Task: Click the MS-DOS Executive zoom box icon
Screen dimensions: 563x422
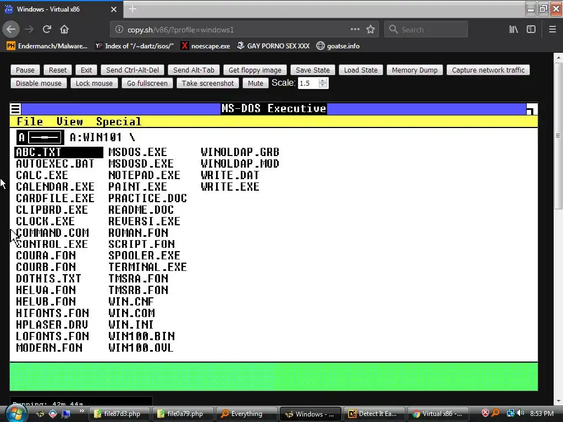Action: tap(531, 109)
